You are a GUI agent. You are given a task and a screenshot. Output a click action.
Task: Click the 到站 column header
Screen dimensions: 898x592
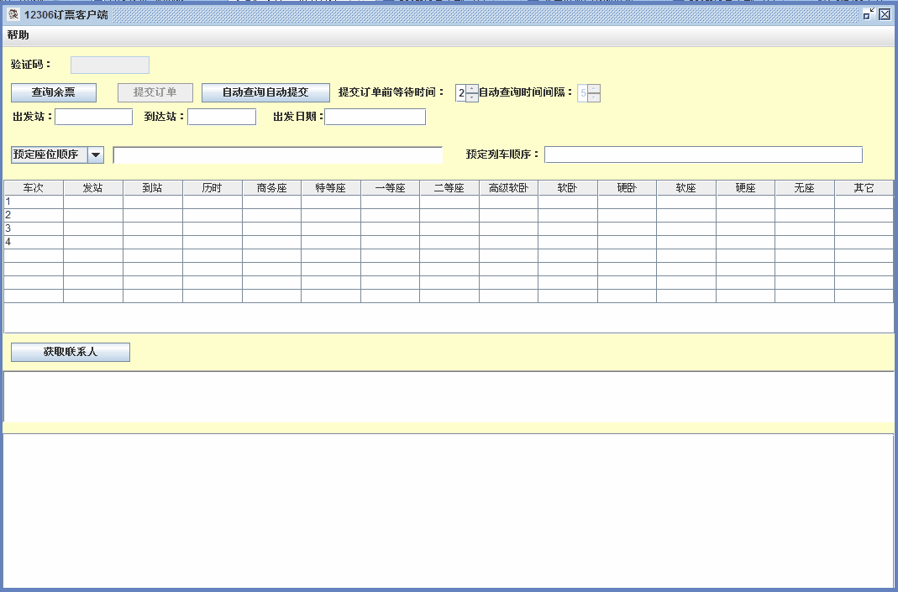click(x=152, y=188)
